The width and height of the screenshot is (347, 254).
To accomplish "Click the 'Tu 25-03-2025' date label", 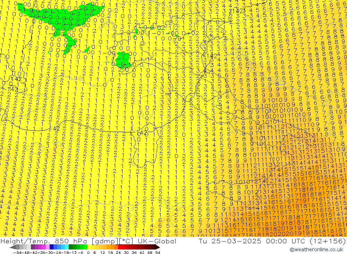I will pyautogui.click(x=230, y=241).
